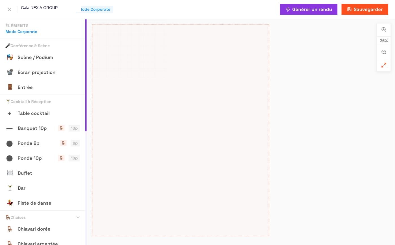Zoom out of the canvas

coord(384,52)
